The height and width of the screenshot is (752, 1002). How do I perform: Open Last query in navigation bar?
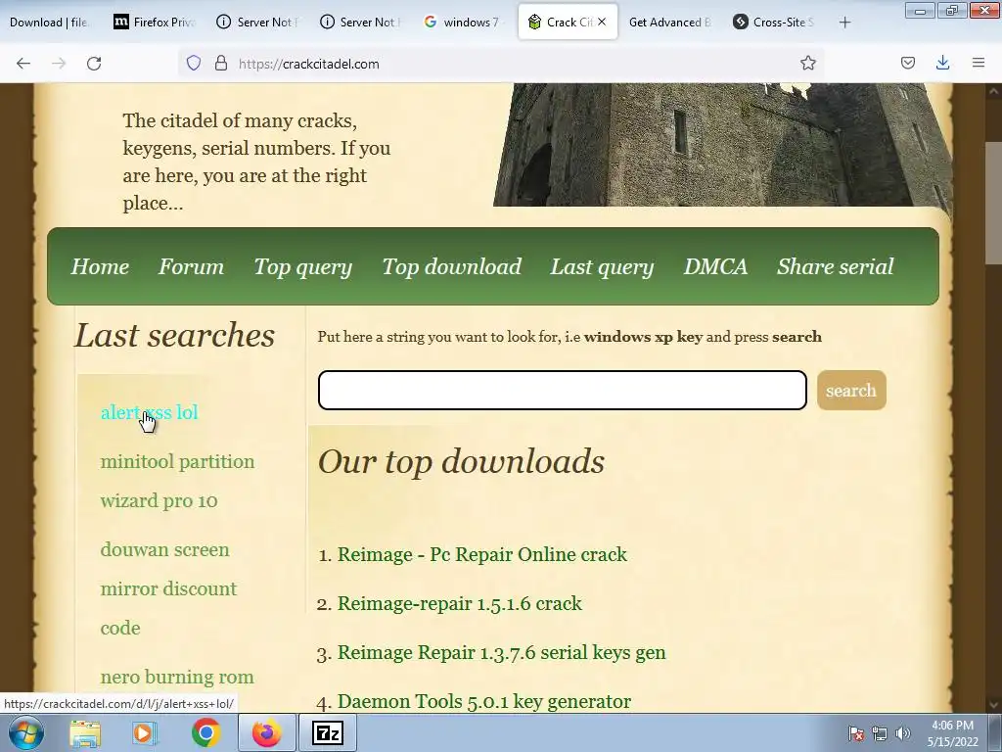(x=602, y=266)
